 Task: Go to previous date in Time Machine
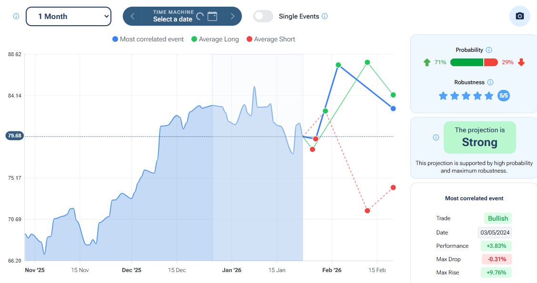click(x=132, y=16)
